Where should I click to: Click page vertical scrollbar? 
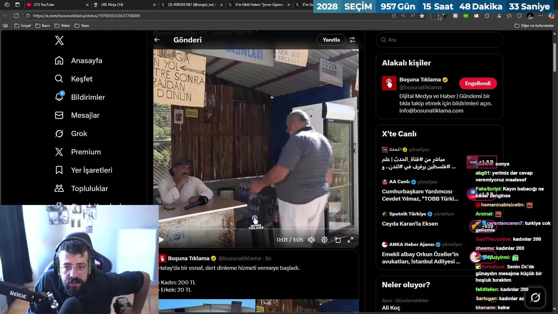[x=555, y=57]
